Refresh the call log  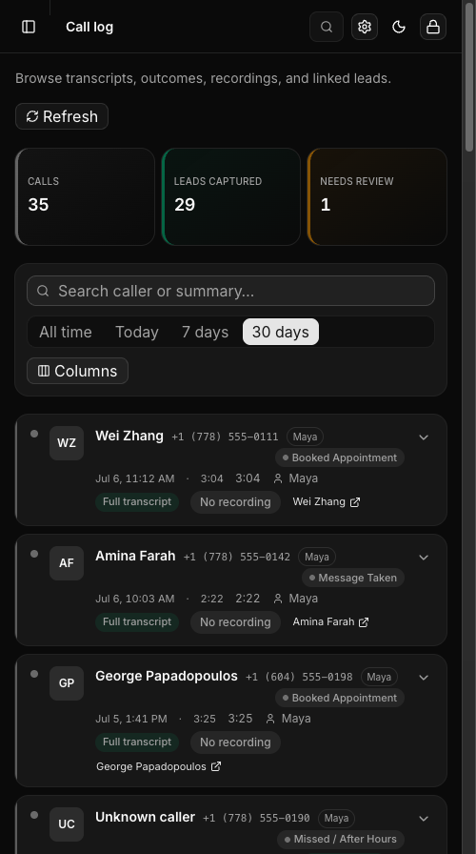[62, 116]
